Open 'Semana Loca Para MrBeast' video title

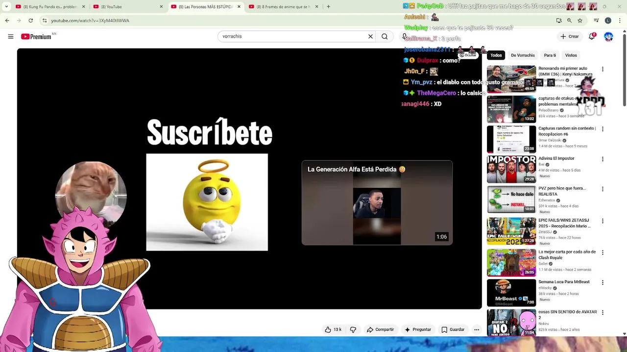[564, 282]
